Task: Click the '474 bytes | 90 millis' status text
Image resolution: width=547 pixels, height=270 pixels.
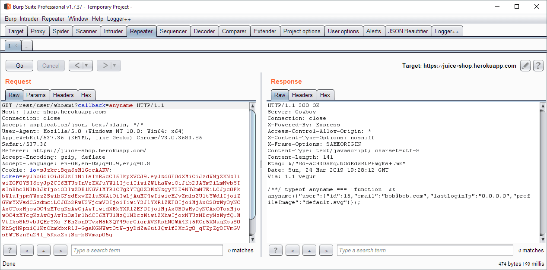Action: coord(522,264)
